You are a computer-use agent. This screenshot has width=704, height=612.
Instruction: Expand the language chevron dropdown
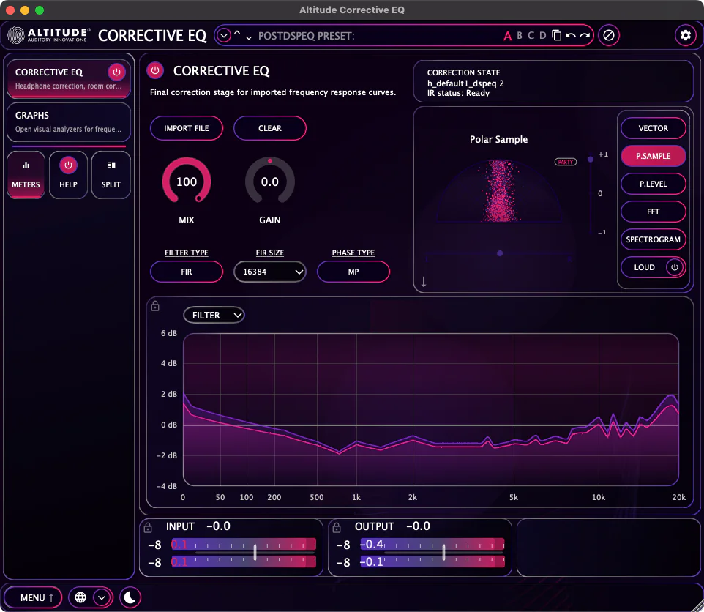click(102, 597)
